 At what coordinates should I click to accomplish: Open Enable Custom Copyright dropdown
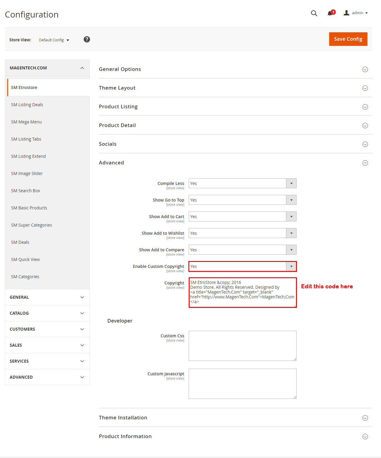(242, 266)
